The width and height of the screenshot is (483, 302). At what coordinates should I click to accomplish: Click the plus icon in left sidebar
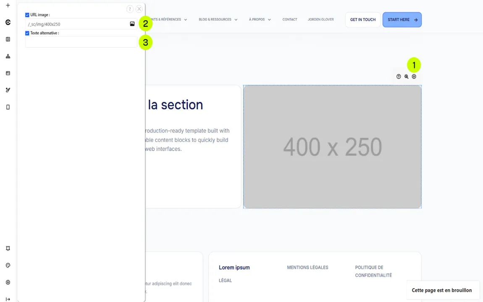pos(8,5)
